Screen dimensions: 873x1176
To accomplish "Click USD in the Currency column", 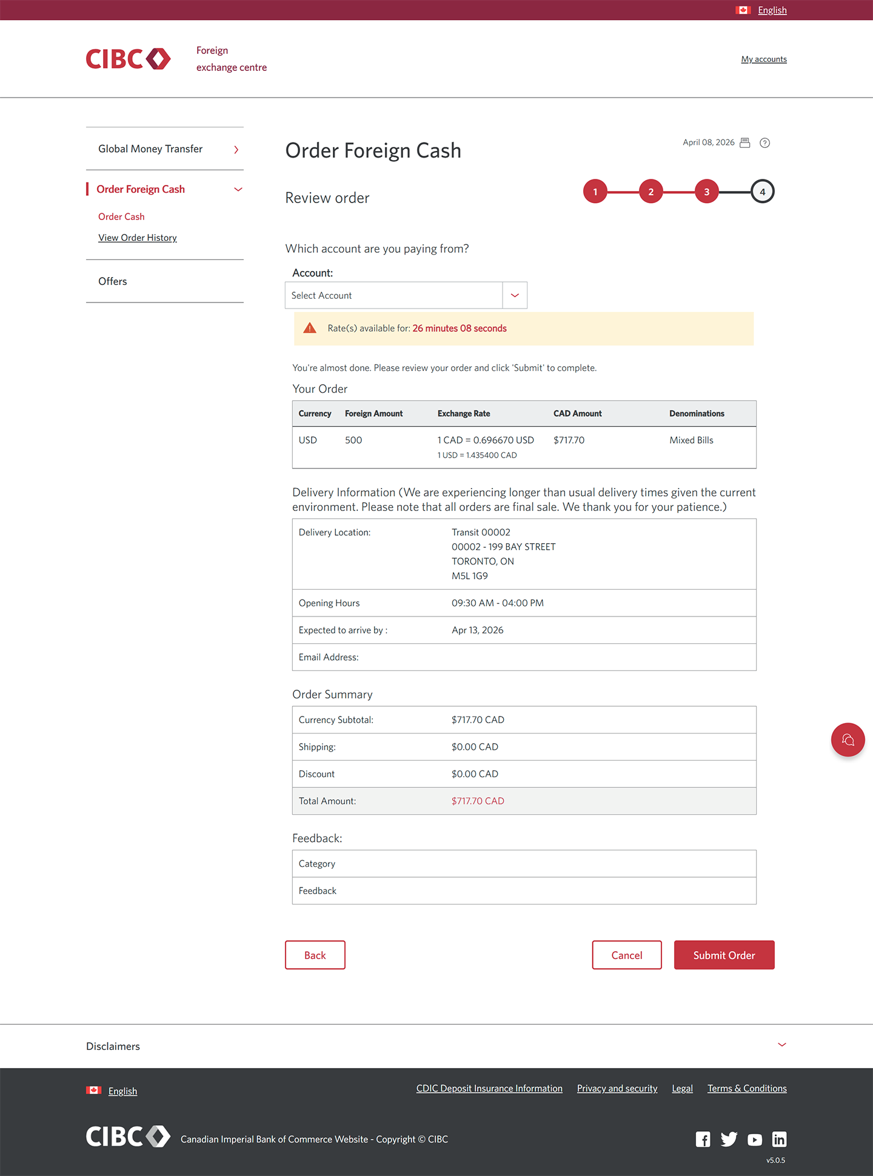I will (x=308, y=440).
